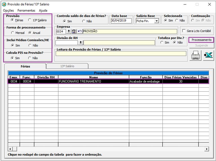Click table scrollbar left arrow
This screenshot has height=161, width=216.
coord(10,149)
